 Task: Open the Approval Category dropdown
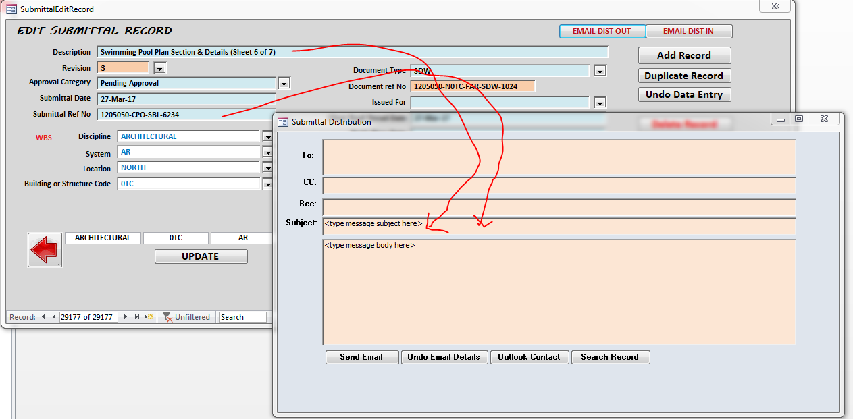coord(284,83)
